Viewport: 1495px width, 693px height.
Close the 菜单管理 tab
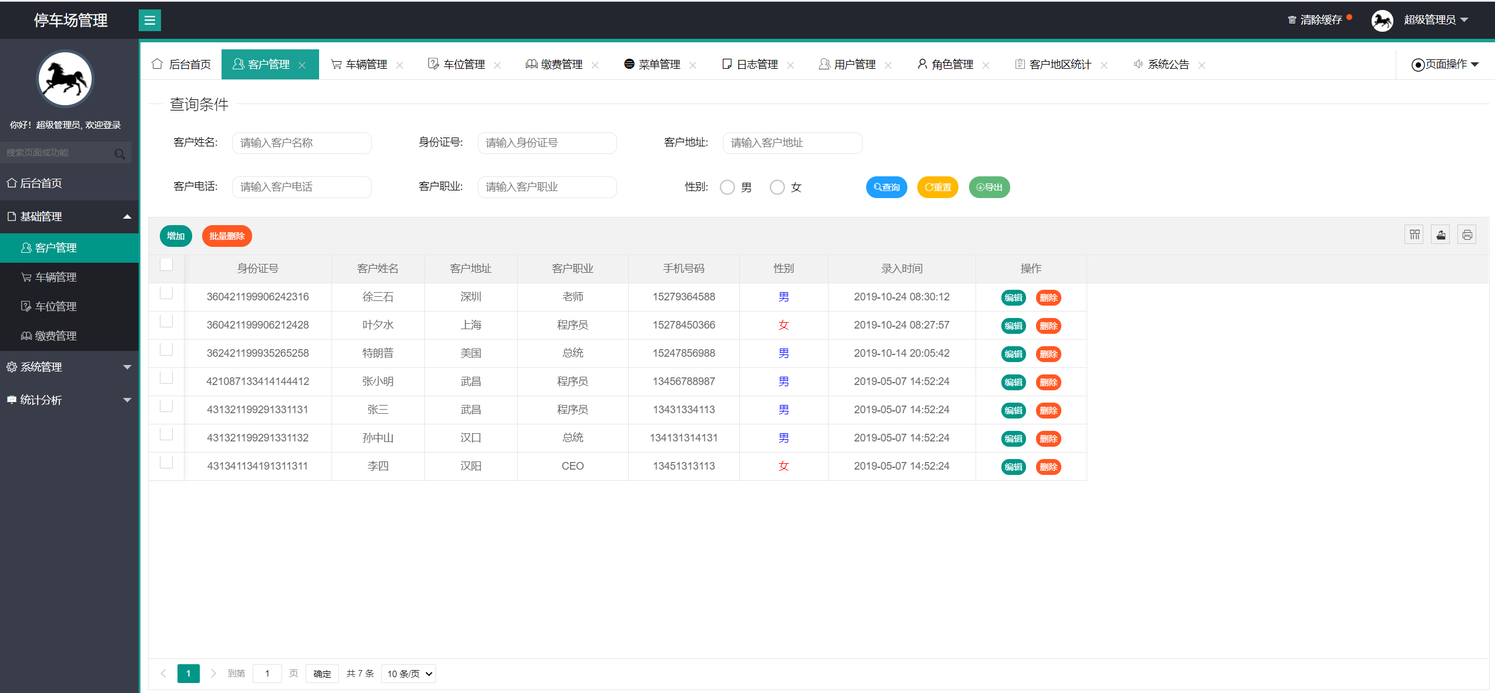pyautogui.click(x=693, y=65)
